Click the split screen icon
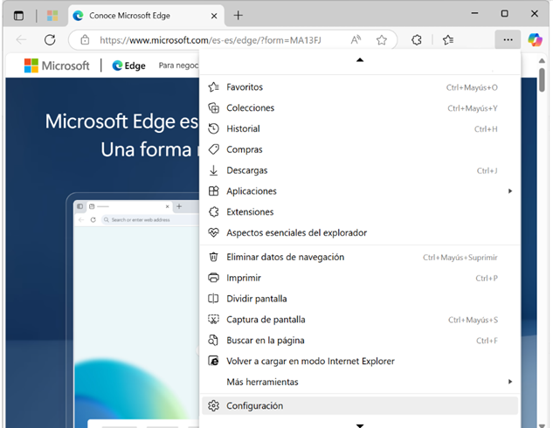553x428 pixels. point(213,299)
